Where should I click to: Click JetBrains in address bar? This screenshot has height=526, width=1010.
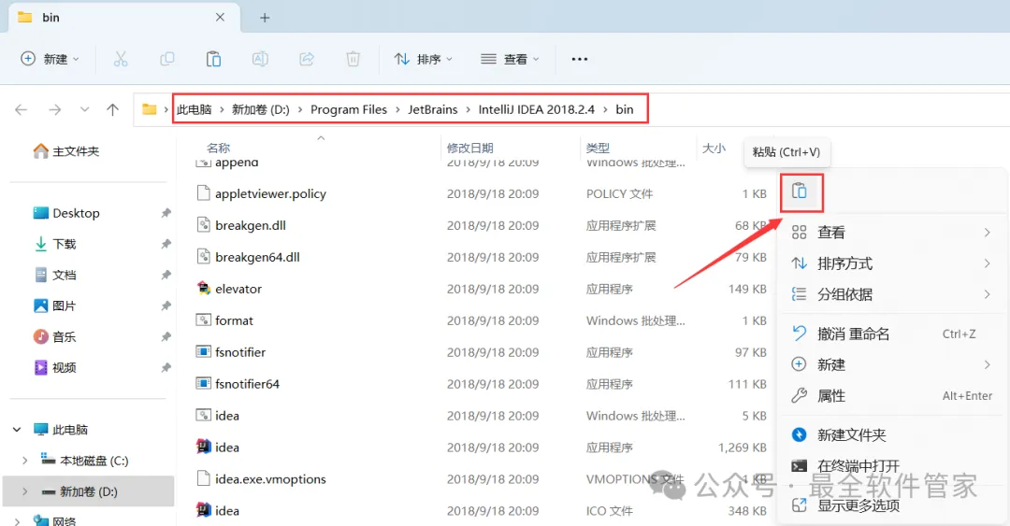pos(433,109)
